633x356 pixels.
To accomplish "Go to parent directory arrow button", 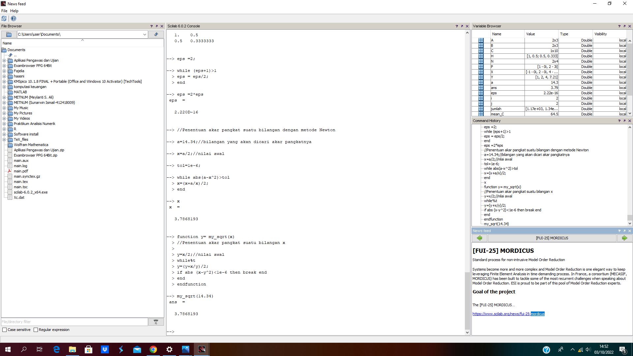I will [x=156, y=34].
